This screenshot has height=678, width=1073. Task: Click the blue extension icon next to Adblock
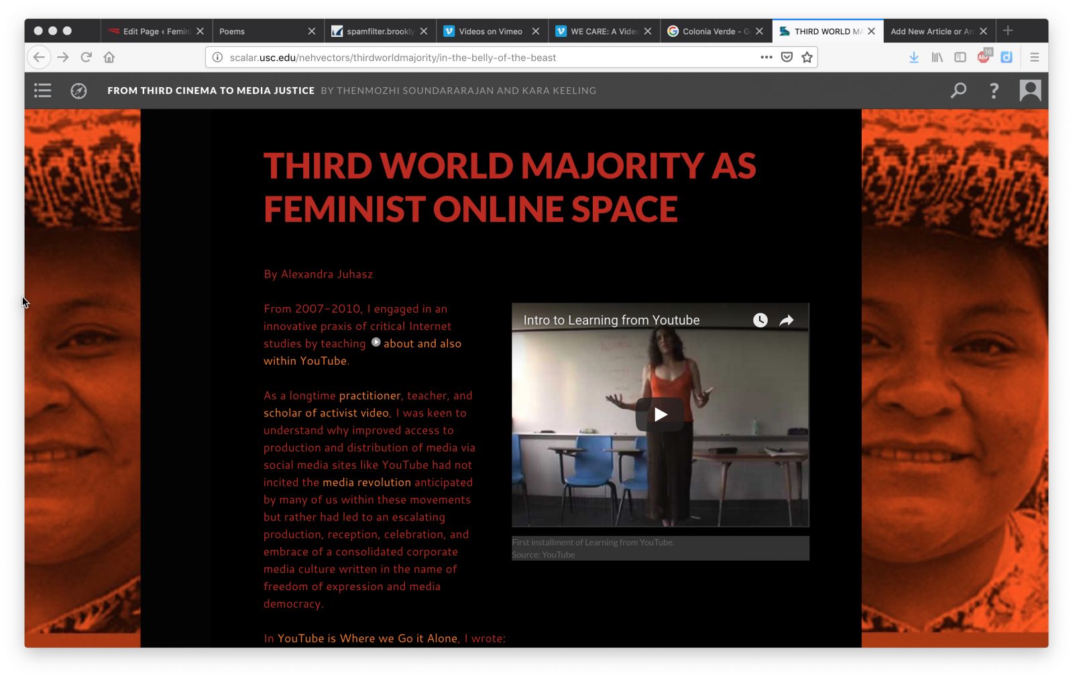pos(1006,58)
